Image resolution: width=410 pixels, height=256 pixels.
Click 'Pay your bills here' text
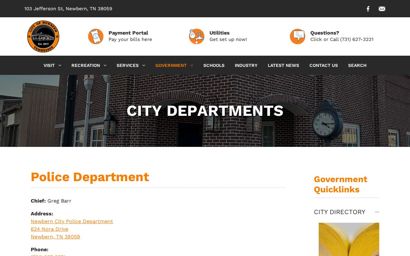(130, 39)
